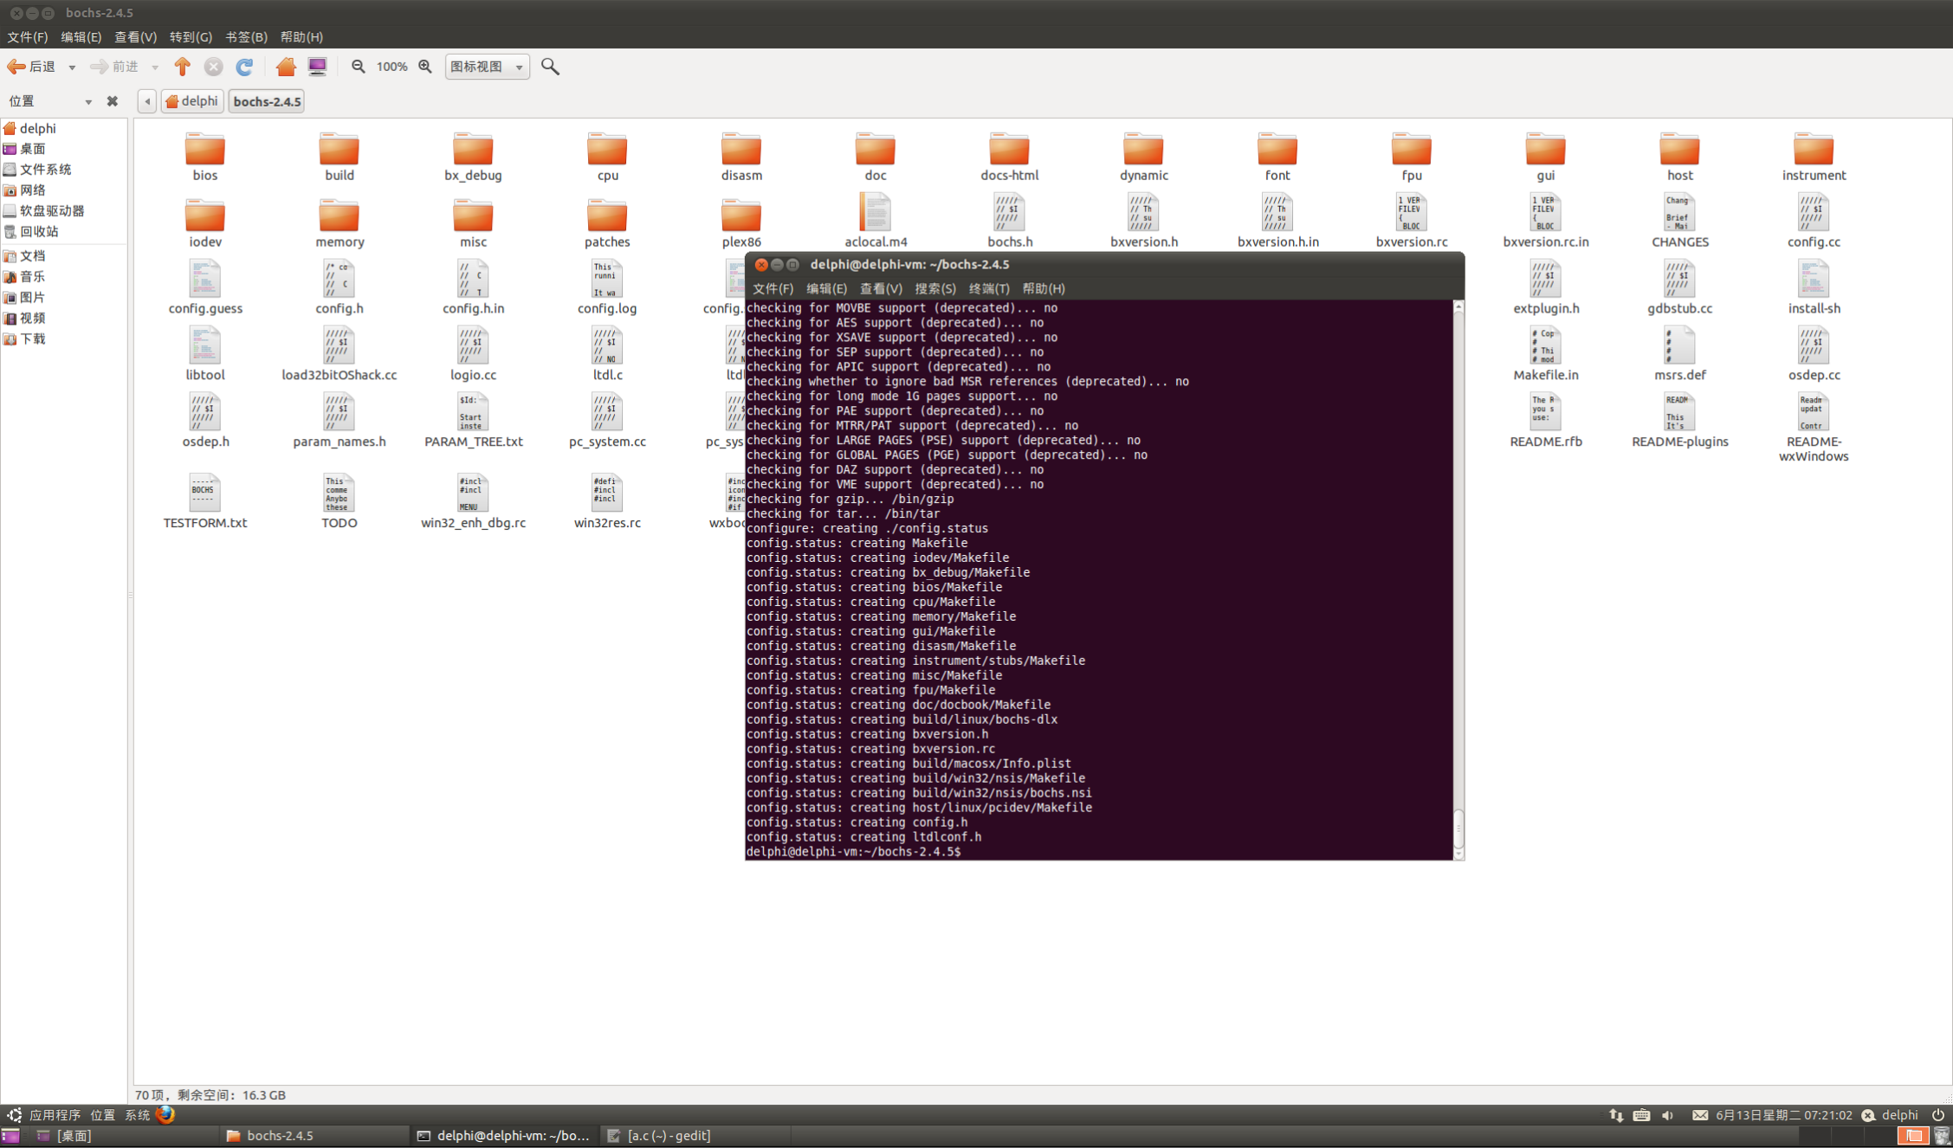
Task: Open Firefox from the bottom panel
Action: 165,1115
